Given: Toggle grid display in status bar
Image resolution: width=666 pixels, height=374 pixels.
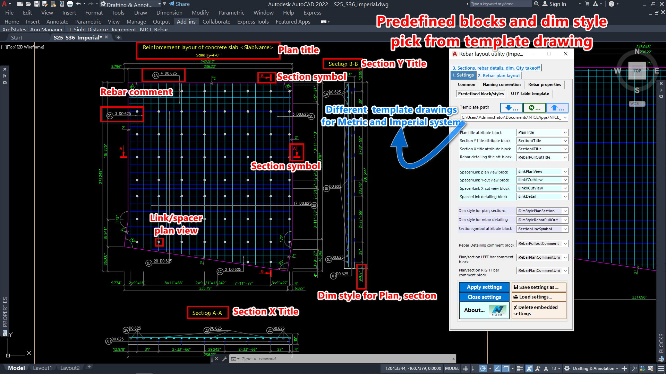Looking at the screenshot, I should pos(465,368).
